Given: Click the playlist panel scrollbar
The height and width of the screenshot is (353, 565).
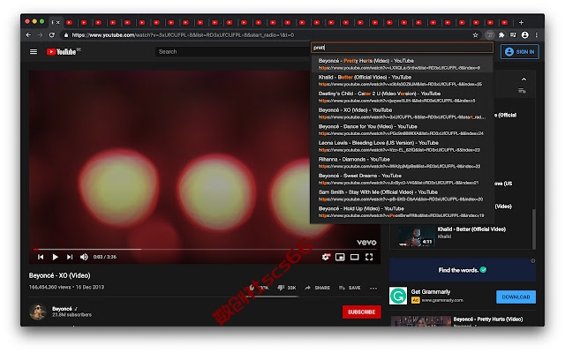Looking at the screenshot, I should [x=533, y=229].
